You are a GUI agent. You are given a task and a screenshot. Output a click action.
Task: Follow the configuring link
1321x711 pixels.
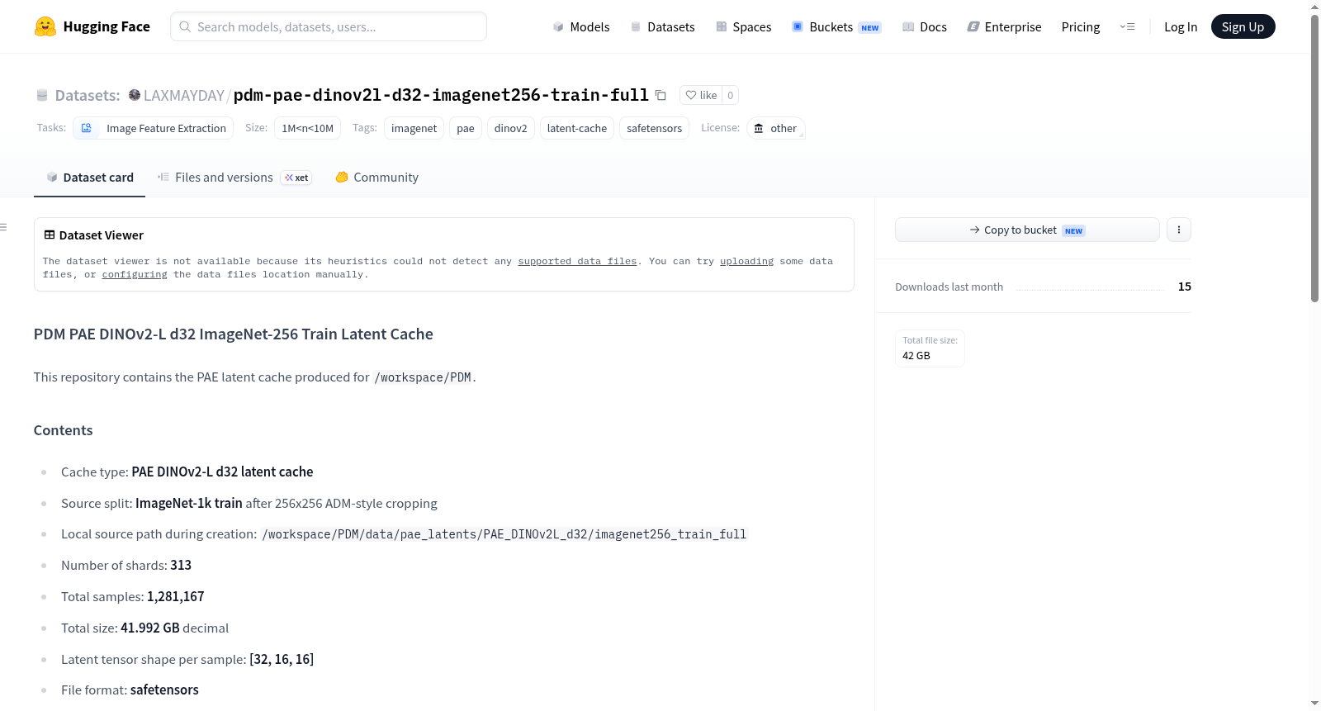pos(135,274)
